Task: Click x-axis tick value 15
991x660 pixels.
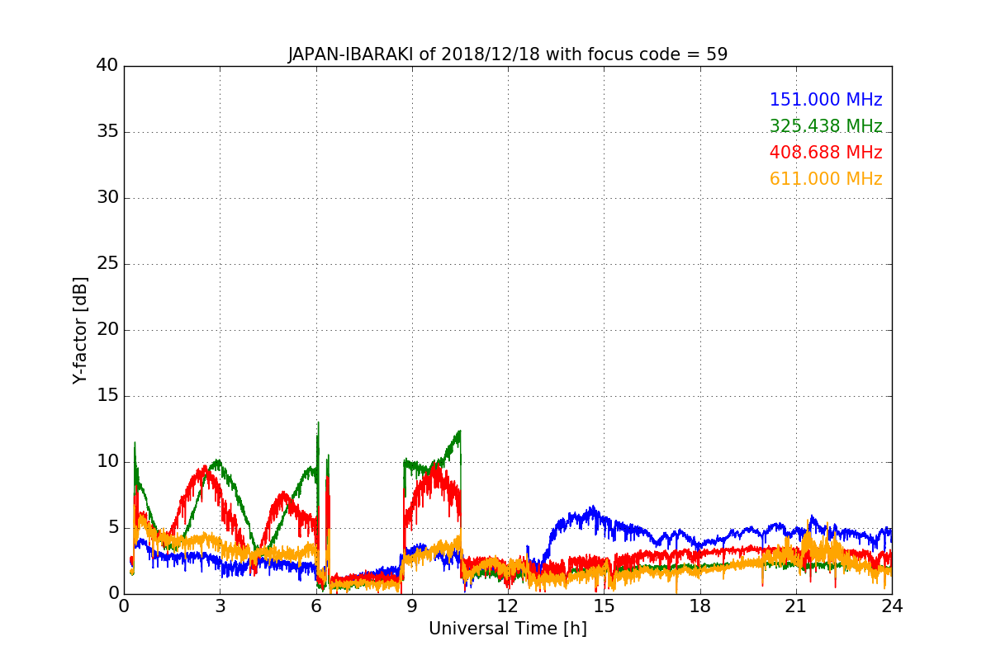Action: coord(604,606)
